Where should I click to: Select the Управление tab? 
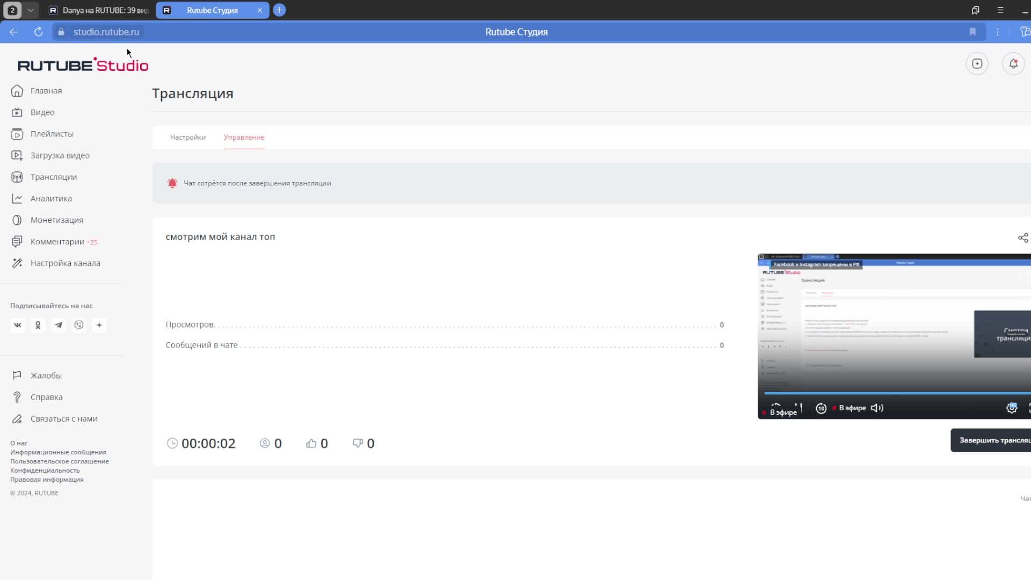pos(244,137)
